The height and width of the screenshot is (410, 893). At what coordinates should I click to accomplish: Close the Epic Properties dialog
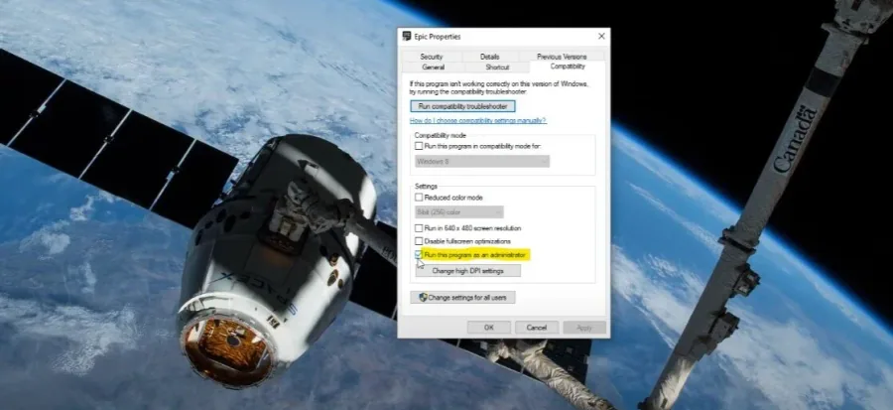click(x=601, y=37)
